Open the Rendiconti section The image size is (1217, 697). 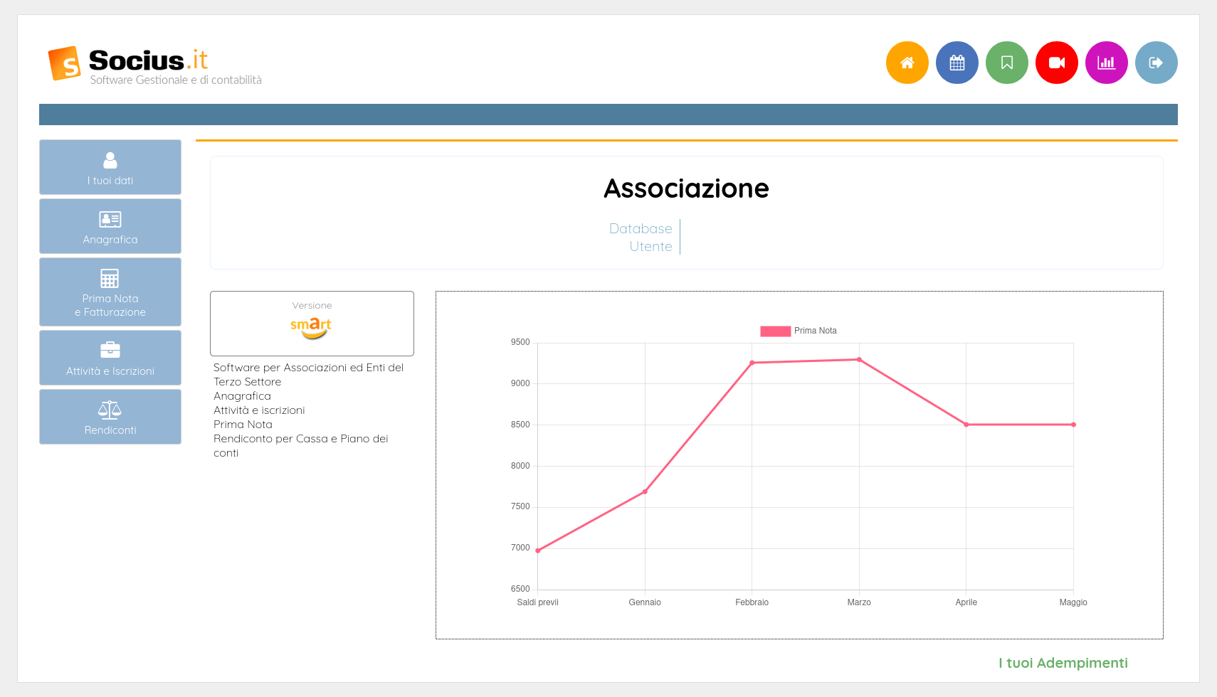click(110, 417)
